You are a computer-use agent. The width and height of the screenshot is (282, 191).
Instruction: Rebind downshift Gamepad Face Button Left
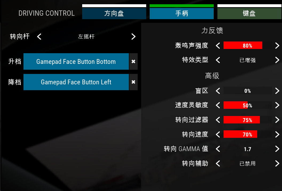click(76, 82)
